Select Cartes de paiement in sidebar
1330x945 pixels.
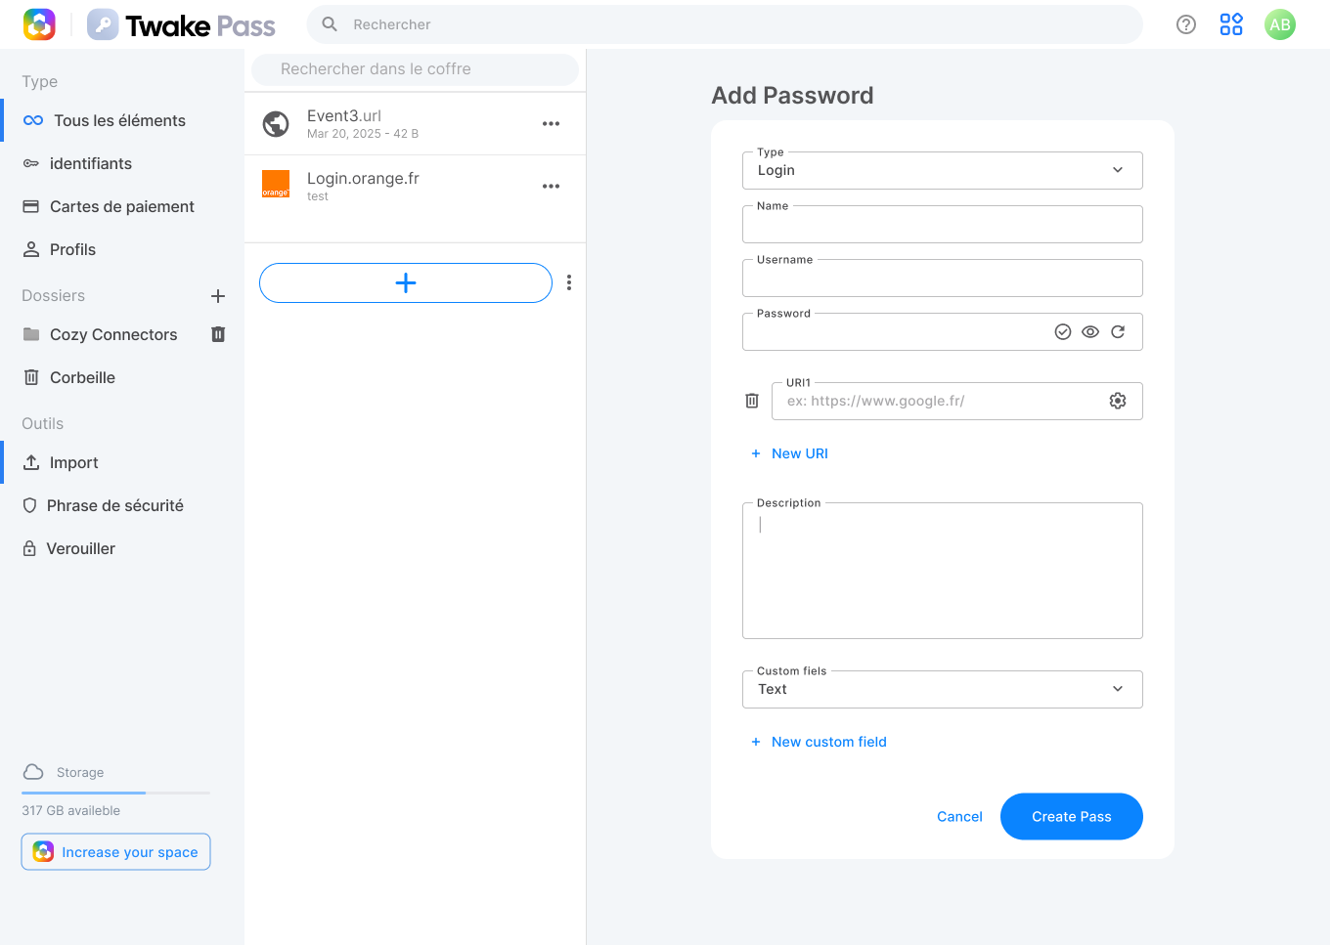(122, 206)
